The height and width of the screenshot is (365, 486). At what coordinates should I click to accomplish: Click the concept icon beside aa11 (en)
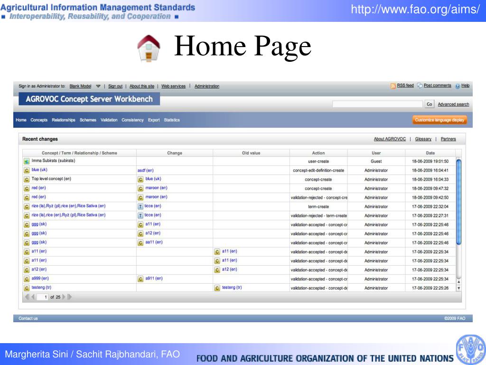140,243
